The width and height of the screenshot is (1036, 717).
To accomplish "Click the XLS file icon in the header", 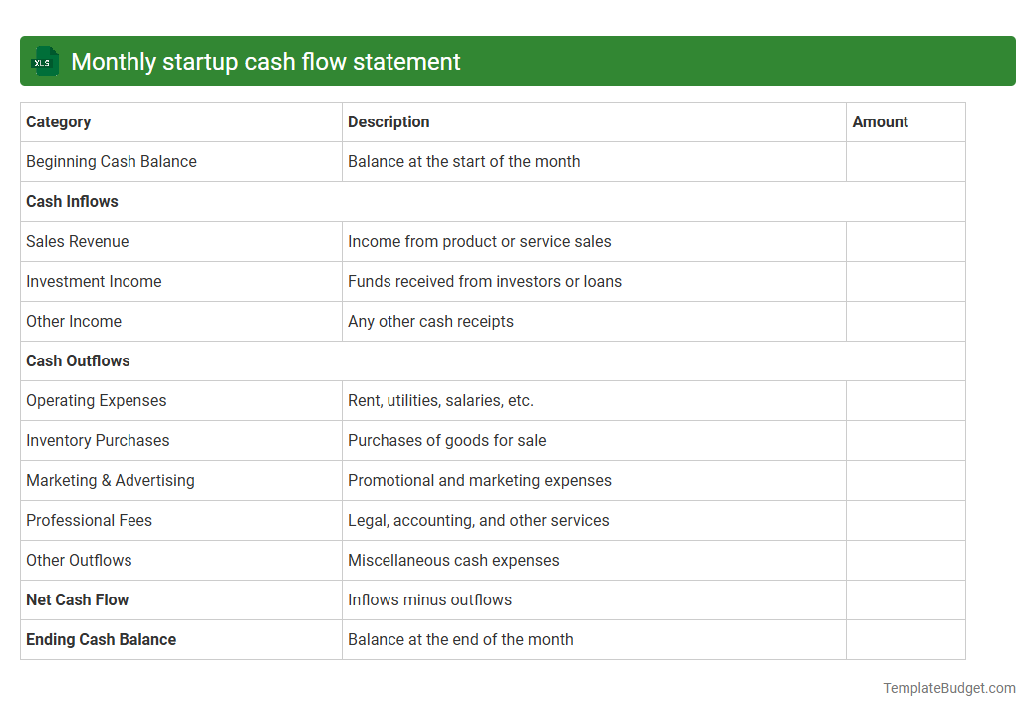I will click(x=44, y=61).
